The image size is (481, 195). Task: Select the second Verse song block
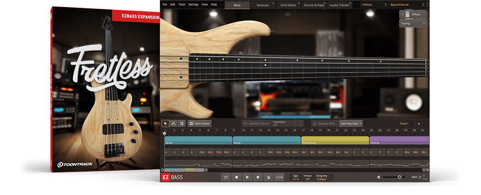pyautogui.click(x=267, y=141)
